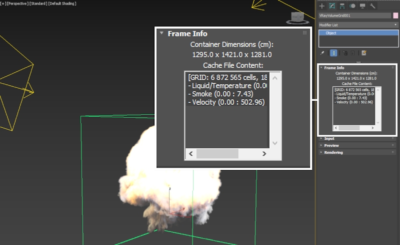Expand the Input rollout
The height and width of the screenshot is (245, 400).
[329, 138]
